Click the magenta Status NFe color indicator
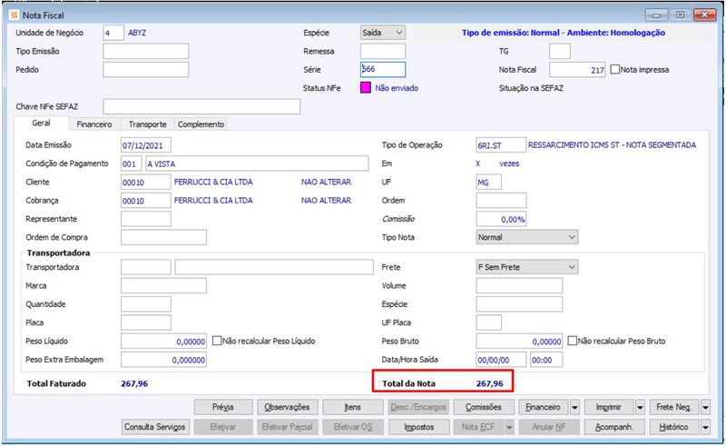Viewport: 726px width, 446px height. [366, 87]
